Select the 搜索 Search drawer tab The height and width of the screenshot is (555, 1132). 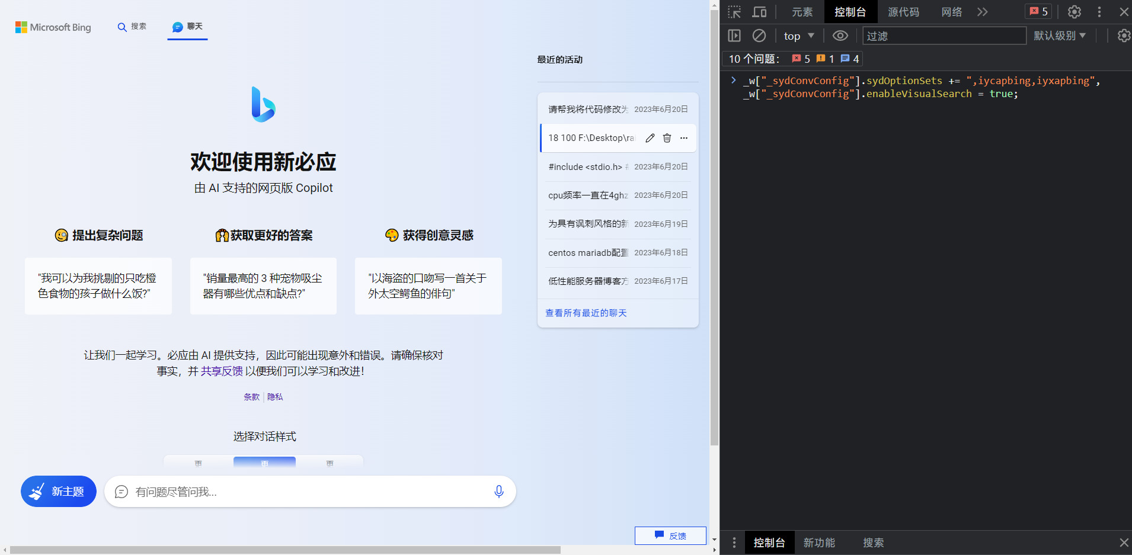pyautogui.click(x=873, y=543)
